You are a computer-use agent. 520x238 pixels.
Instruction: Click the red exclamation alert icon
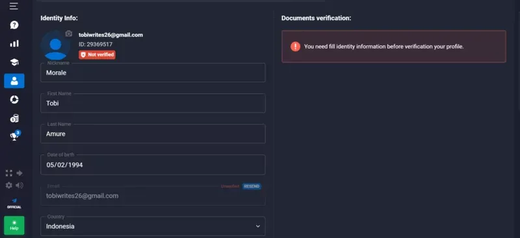[295, 46]
